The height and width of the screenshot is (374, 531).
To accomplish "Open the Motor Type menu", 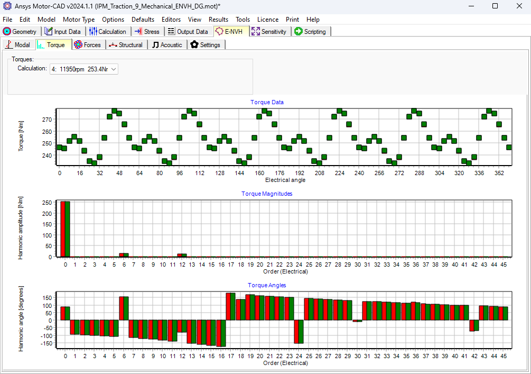I will (79, 20).
